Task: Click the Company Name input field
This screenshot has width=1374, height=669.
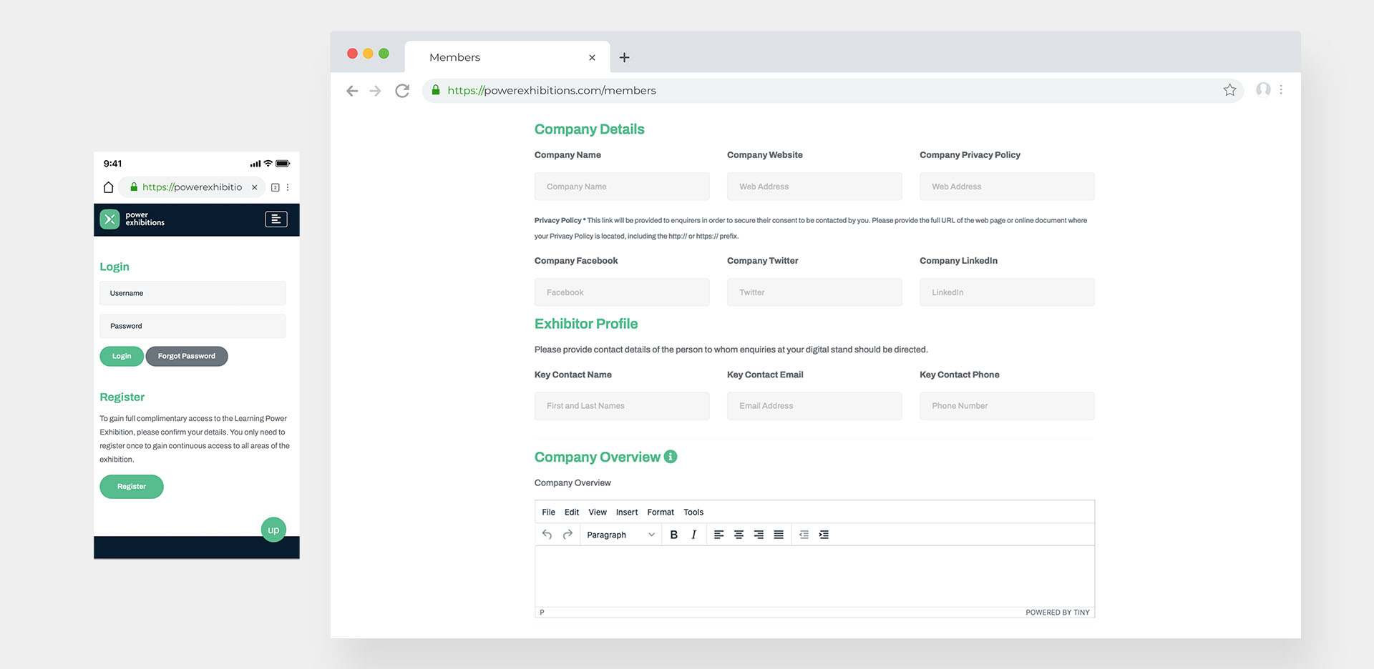Action: click(622, 187)
